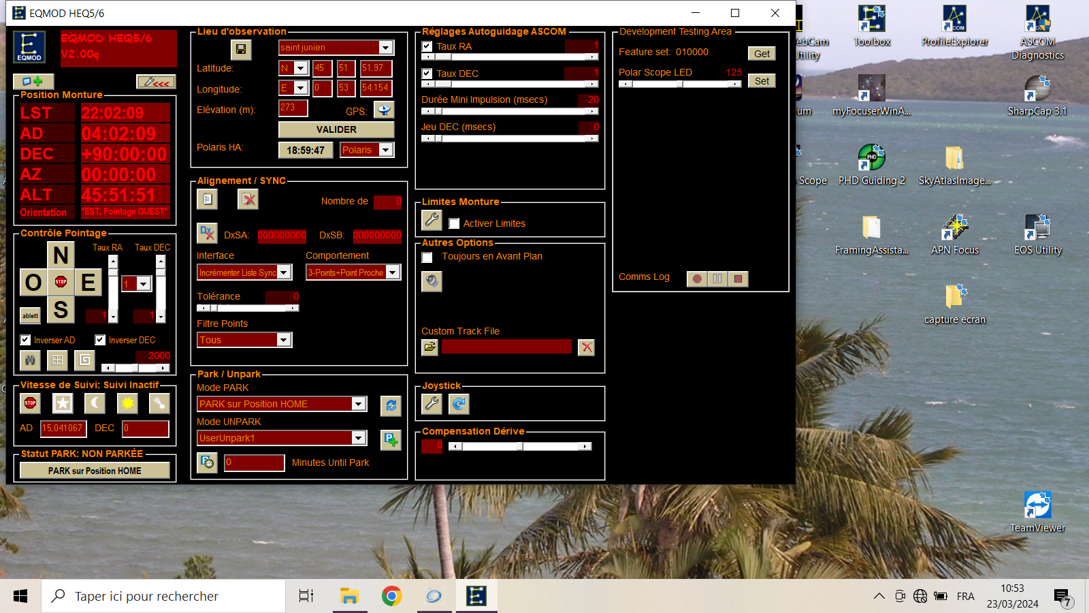
Task: Select the lunar tracking moon icon
Action: point(95,403)
